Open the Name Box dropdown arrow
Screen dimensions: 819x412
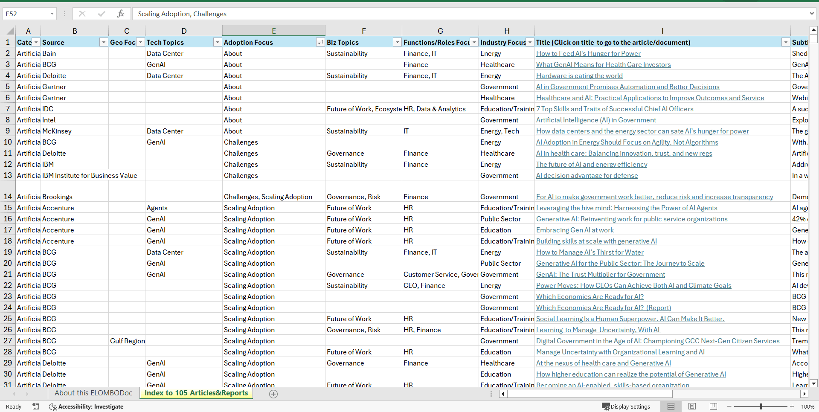[x=52, y=14]
